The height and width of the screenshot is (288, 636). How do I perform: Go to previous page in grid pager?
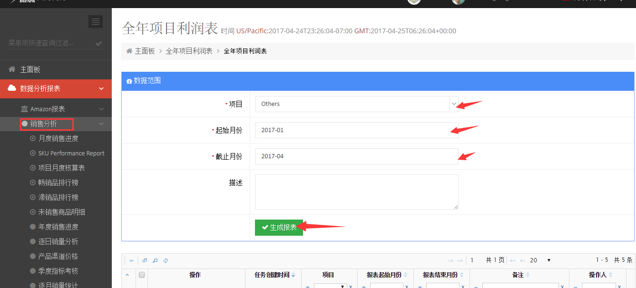[460, 260]
